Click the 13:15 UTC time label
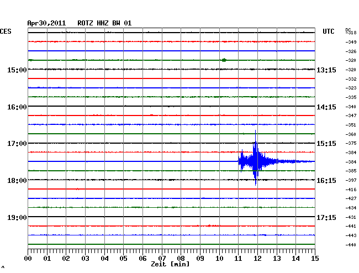 tap(326, 70)
